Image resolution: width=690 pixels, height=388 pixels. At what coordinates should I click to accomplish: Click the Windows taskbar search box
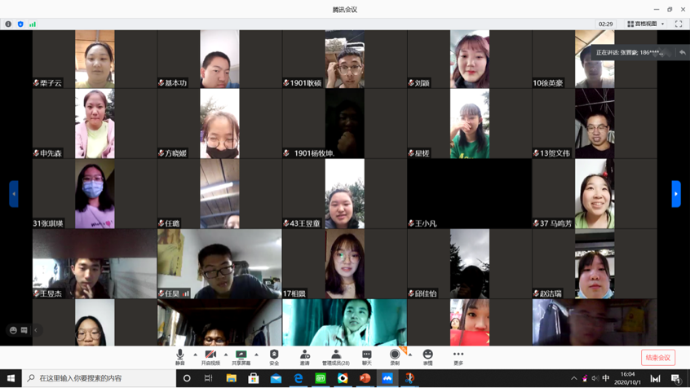(98, 378)
